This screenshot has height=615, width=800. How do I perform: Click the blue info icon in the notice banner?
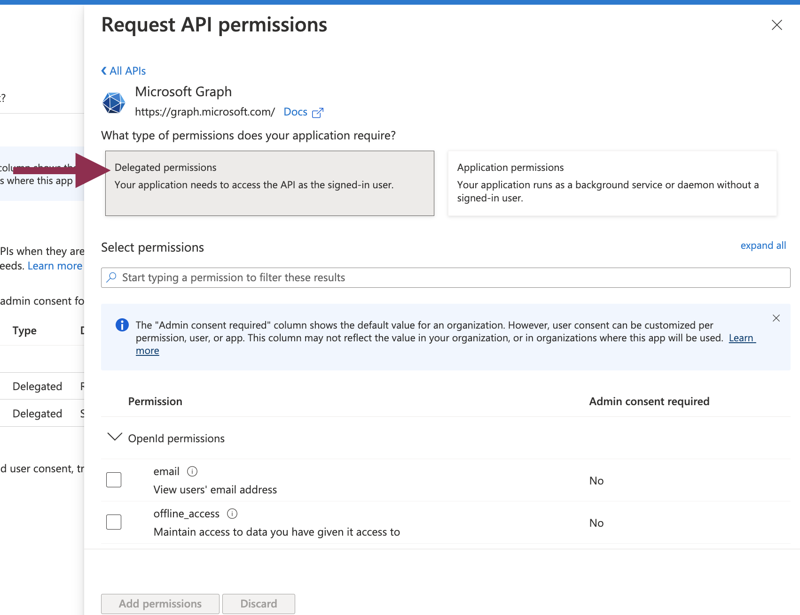click(121, 325)
